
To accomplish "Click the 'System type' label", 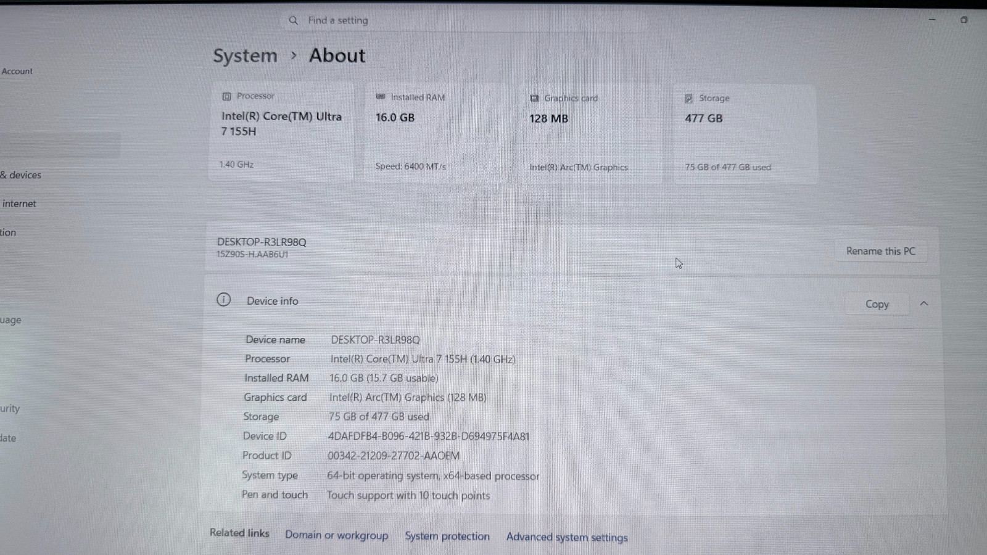I will click(x=270, y=475).
